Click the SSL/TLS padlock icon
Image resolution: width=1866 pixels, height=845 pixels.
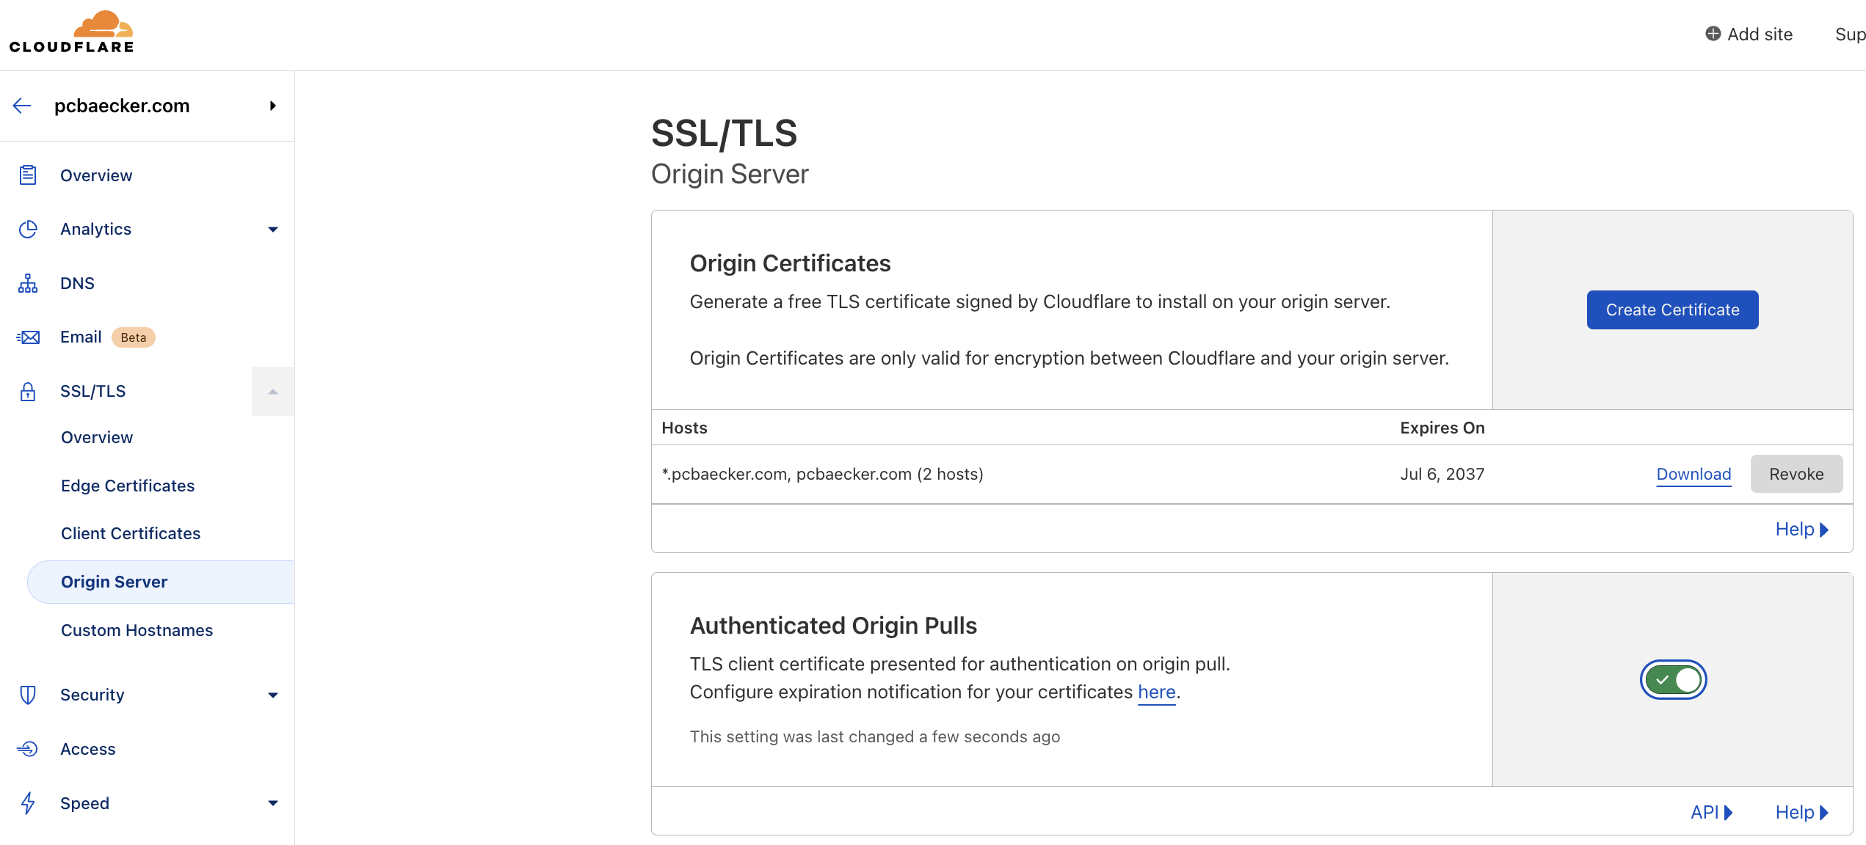pos(28,391)
